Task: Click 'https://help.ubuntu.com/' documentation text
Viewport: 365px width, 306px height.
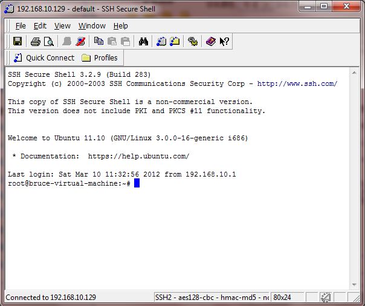Action: point(139,156)
